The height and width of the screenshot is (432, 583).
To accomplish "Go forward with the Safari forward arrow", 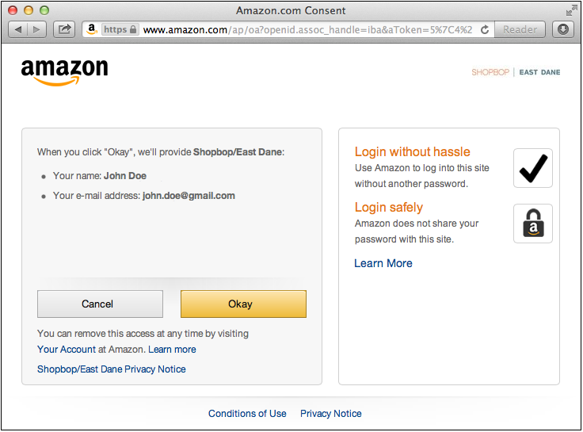I will pyautogui.click(x=36, y=29).
